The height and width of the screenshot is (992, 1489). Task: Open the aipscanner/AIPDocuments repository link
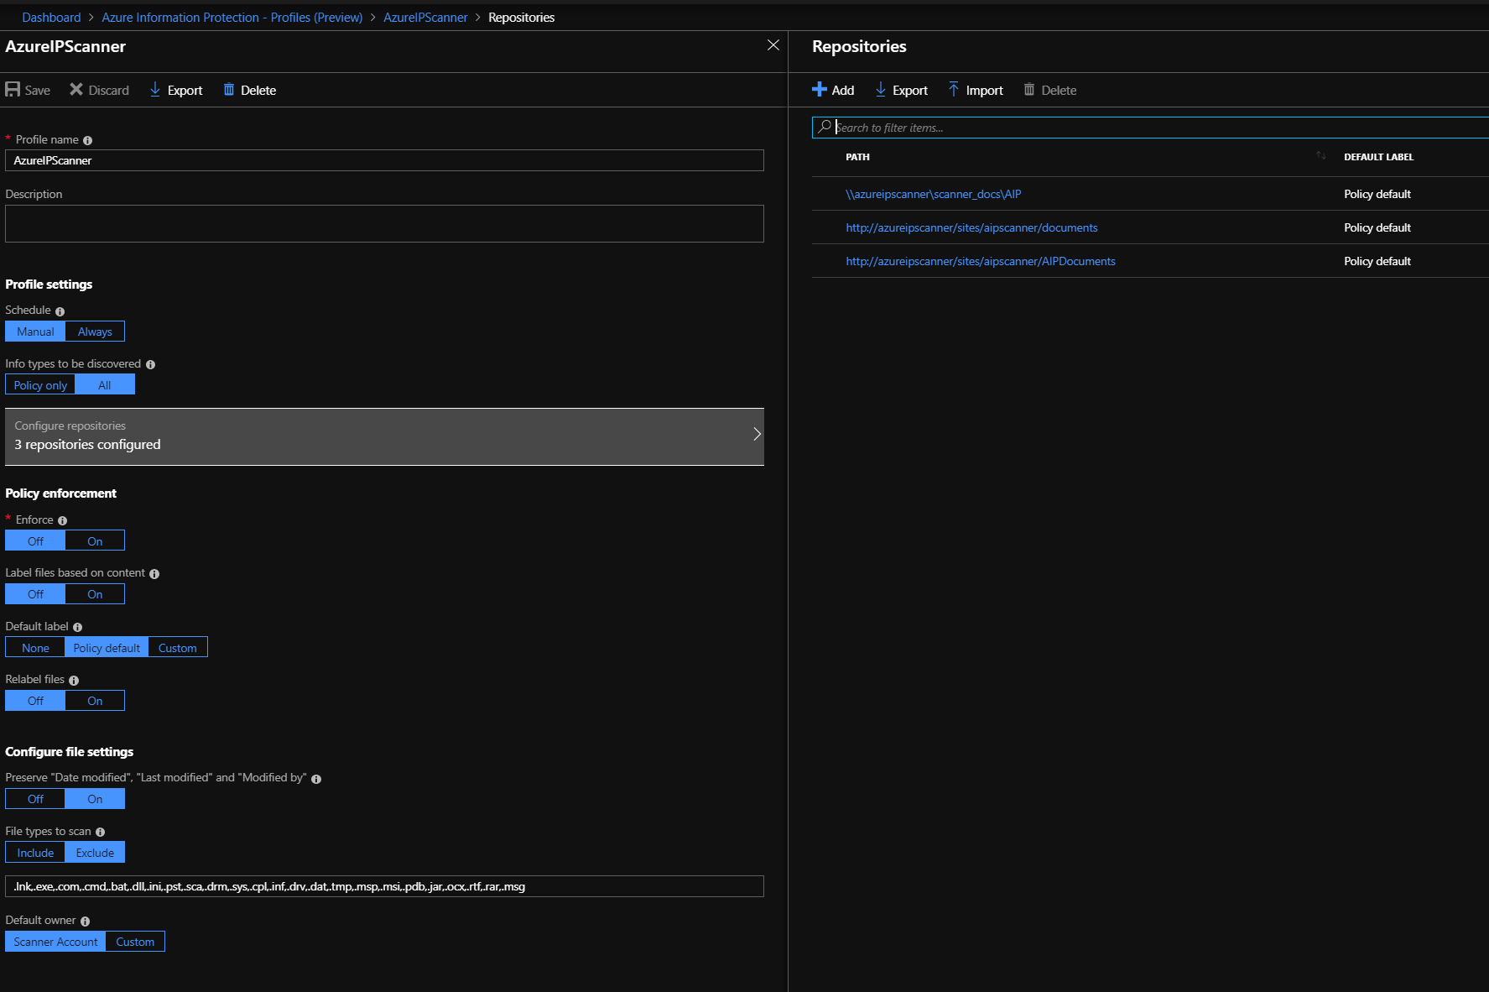point(981,261)
